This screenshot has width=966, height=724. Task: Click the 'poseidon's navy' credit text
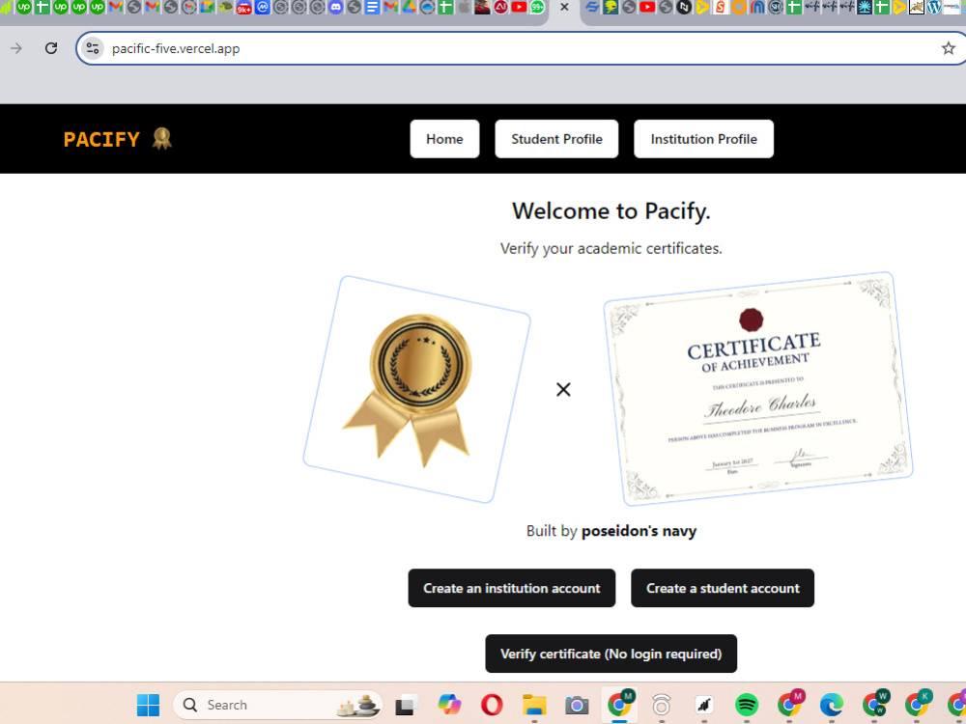click(x=639, y=531)
